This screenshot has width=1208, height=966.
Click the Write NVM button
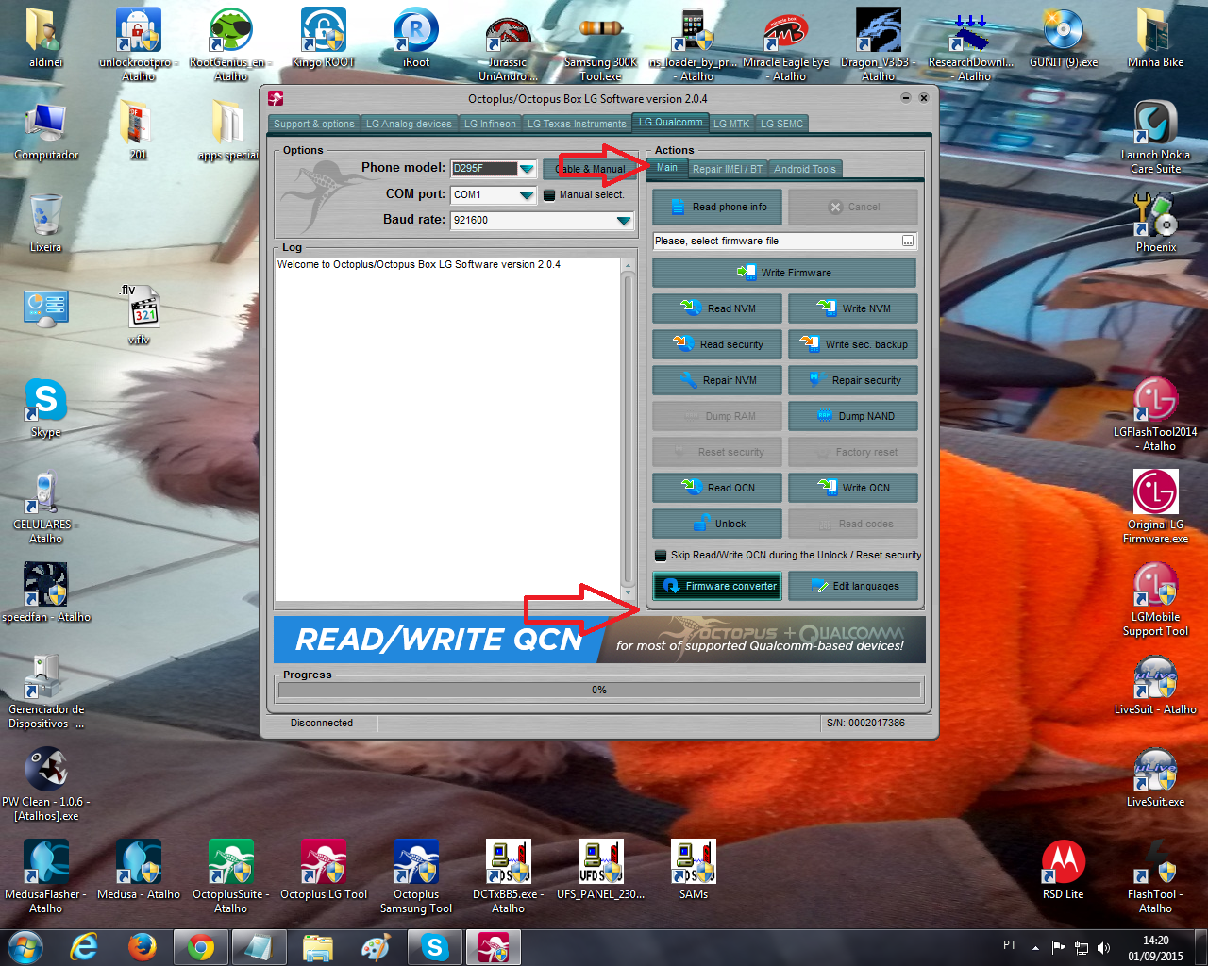[853, 309]
